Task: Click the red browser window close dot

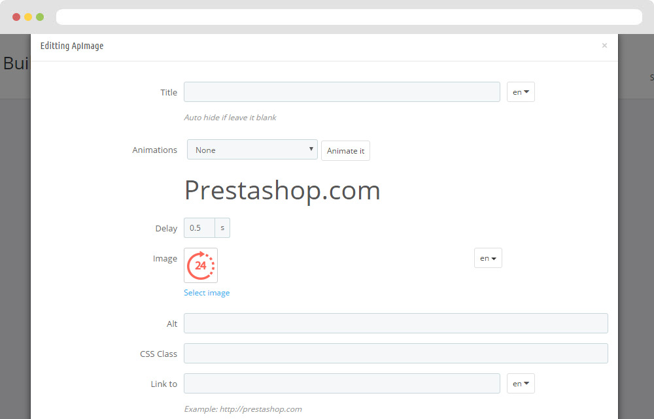Action: [x=16, y=17]
